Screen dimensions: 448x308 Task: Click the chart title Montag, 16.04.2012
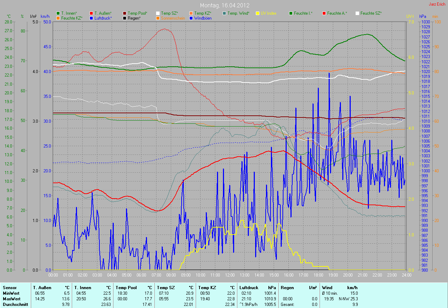click(225, 5)
